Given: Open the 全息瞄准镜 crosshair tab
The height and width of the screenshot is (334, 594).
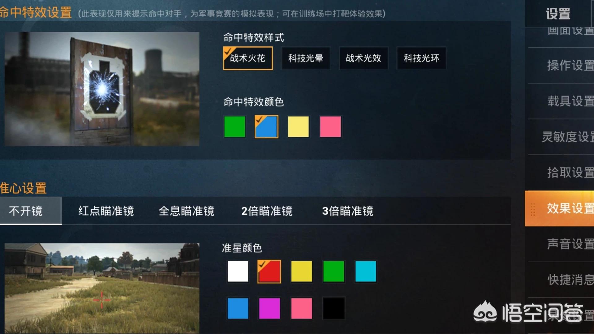Looking at the screenshot, I should (186, 211).
